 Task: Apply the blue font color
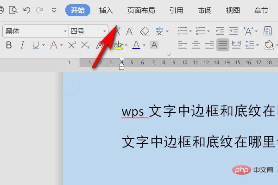coord(136,45)
